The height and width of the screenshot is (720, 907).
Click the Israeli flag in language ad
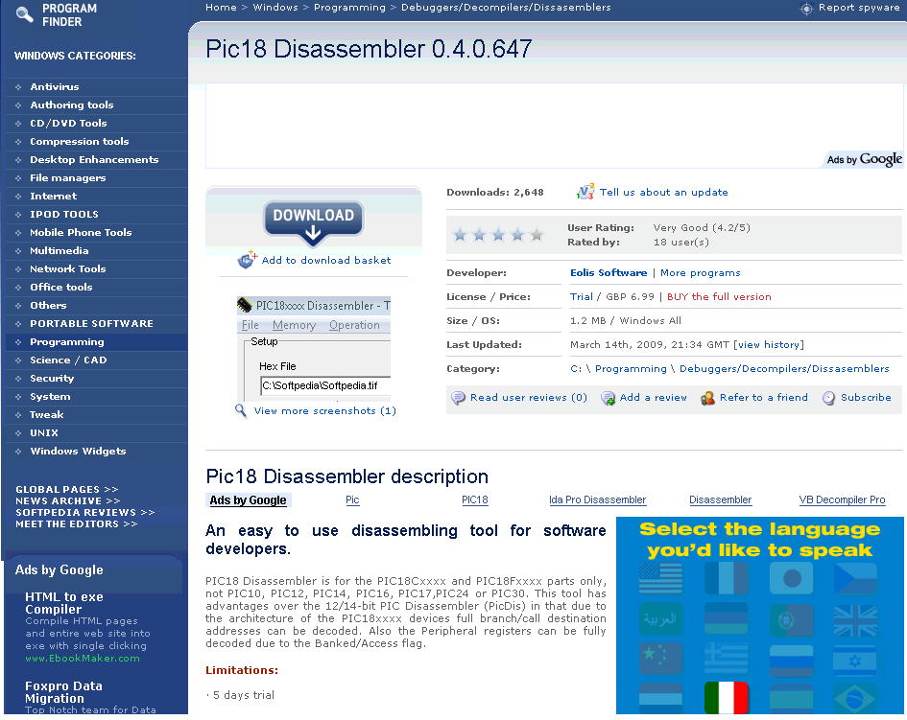[855, 660]
